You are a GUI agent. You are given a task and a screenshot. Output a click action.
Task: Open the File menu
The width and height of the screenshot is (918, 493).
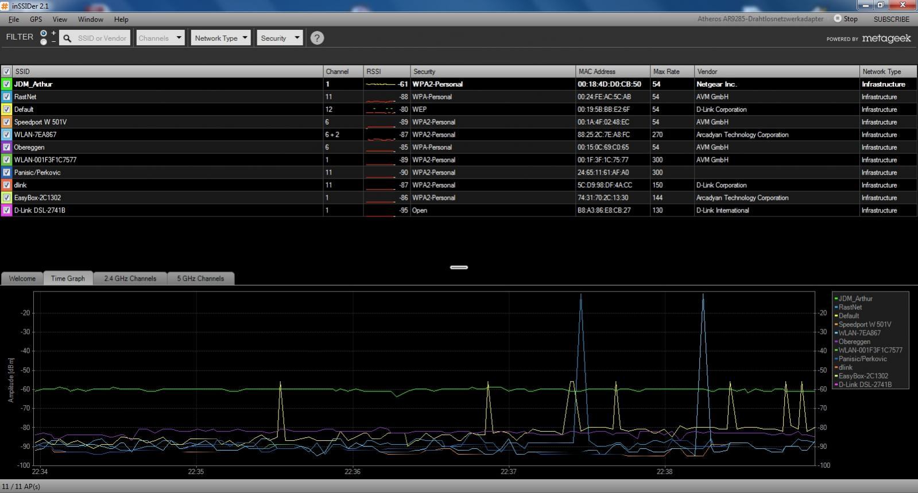coord(14,19)
